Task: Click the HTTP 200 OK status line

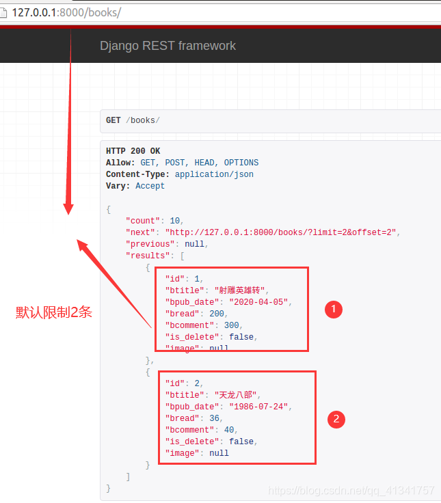Action: [x=133, y=151]
